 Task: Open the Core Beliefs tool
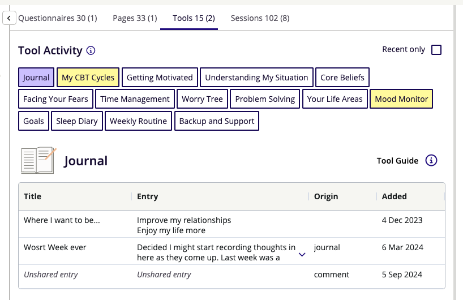(342, 78)
